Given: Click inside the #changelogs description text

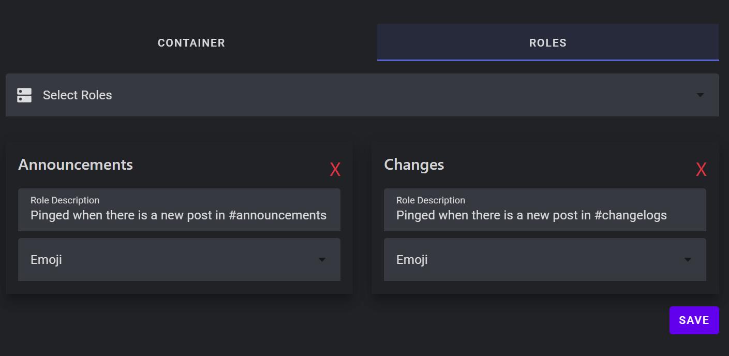Looking at the screenshot, I should click(x=530, y=215).
